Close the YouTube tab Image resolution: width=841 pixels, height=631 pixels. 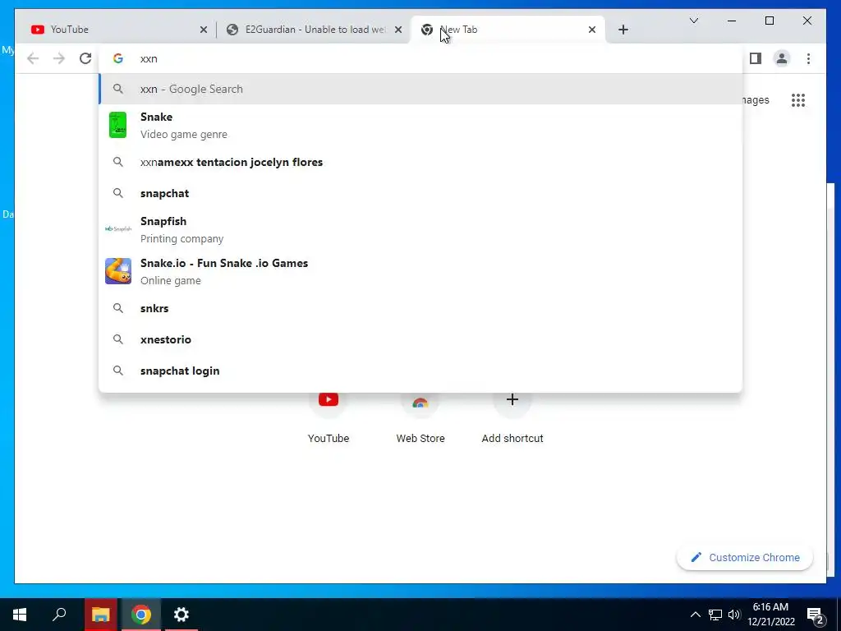204,30
